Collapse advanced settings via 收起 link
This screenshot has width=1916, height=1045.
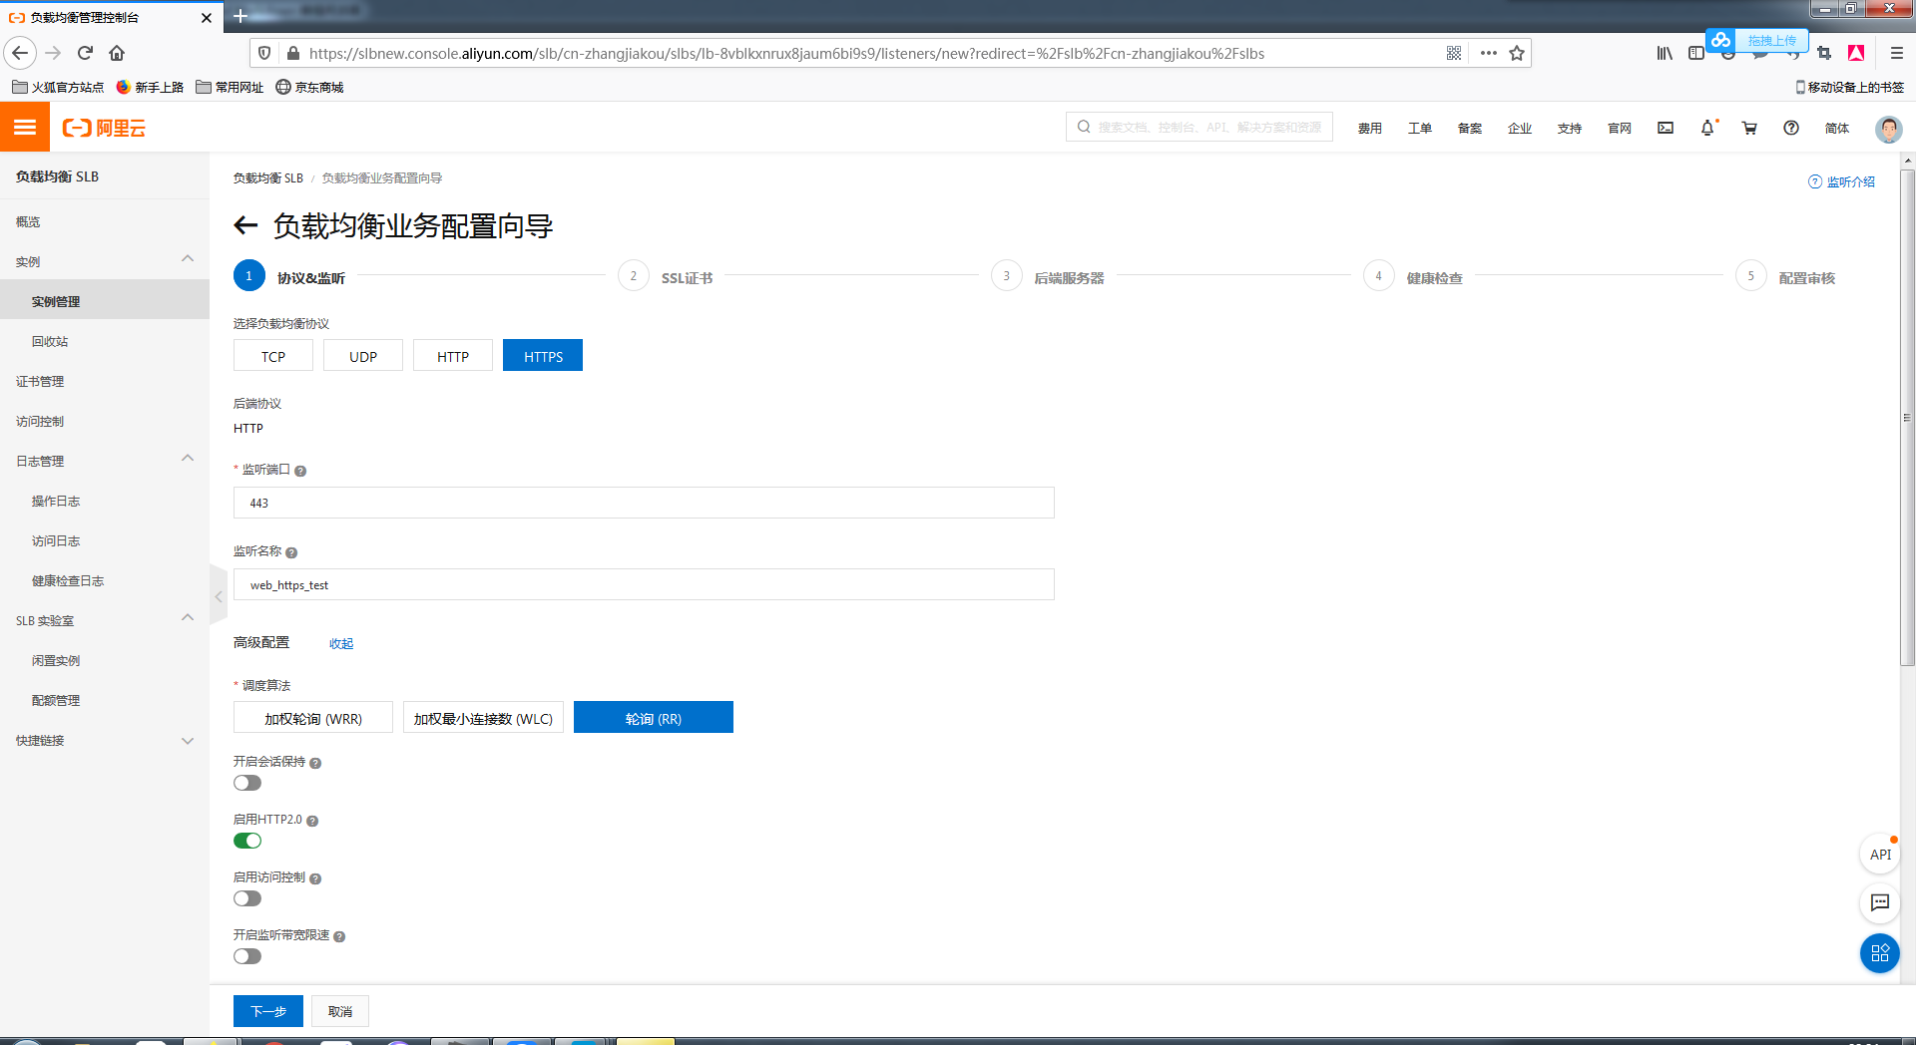coord(339,643)
